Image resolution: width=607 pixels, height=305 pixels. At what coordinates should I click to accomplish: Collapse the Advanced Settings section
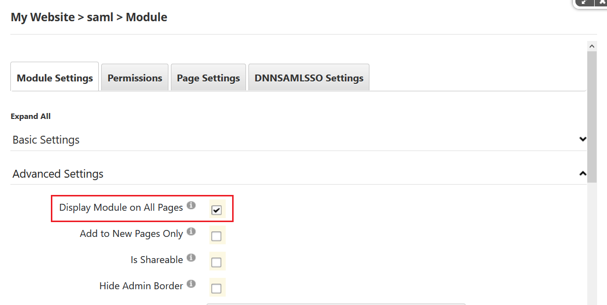(299, 174)
